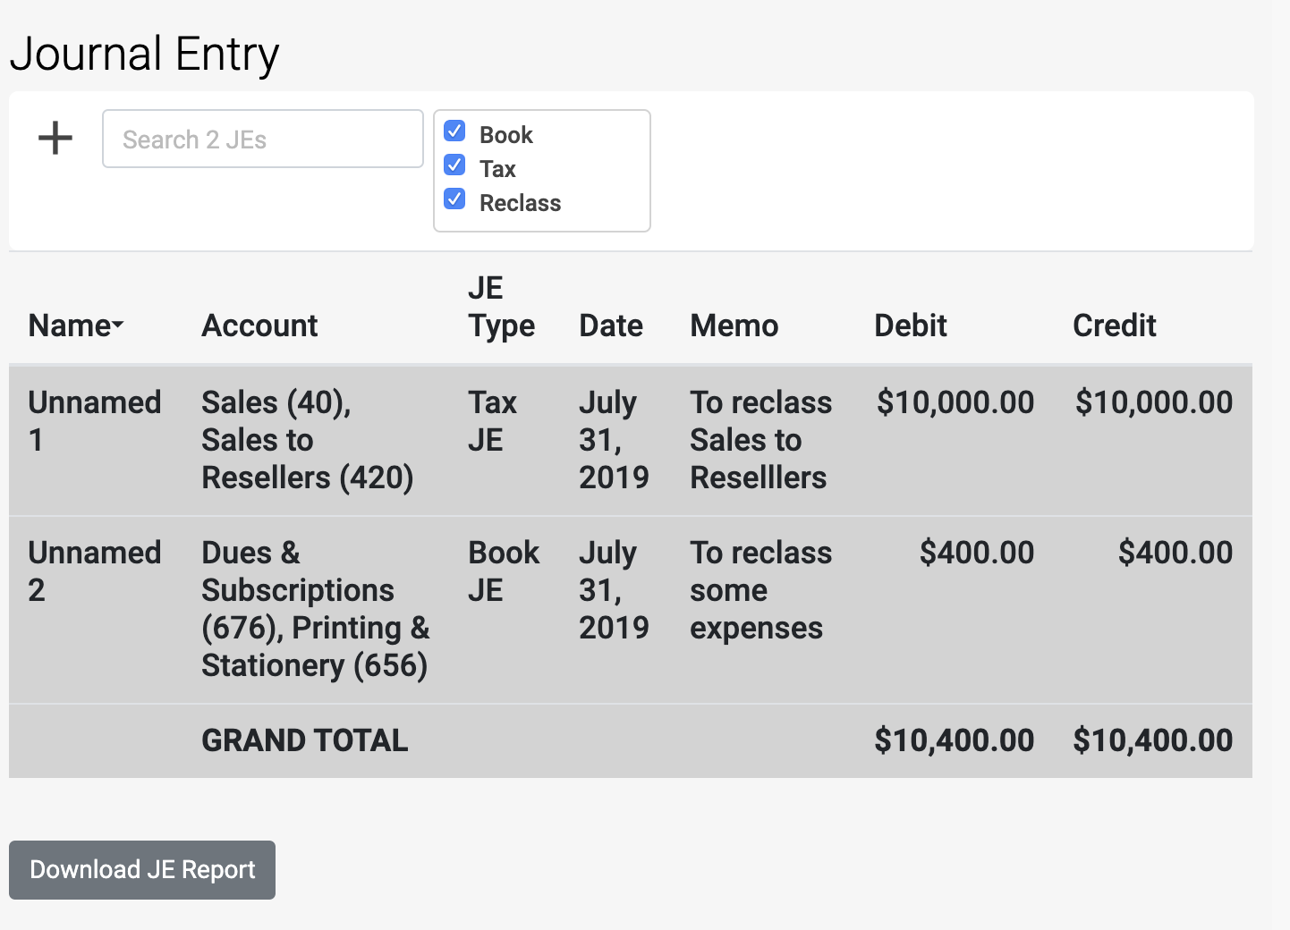The height and width of the screenshot is (930, 1290).
Task: Toggle the Tax checkbox
Action: tap(454, 165)
